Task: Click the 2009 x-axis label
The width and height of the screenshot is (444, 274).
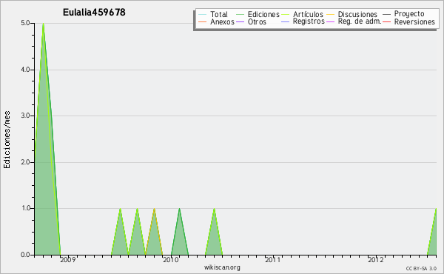Action: tap(68, 259)
